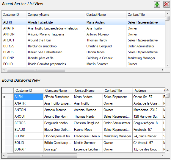Select the ALFKI row in the ListView
Image resolution: width=171 pixels, height=160 pixels.
click(x=84, y=22)
